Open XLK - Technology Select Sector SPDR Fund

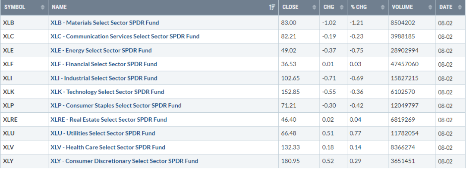click(107, 92)
